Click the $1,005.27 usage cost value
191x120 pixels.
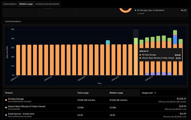coord(181,99)
